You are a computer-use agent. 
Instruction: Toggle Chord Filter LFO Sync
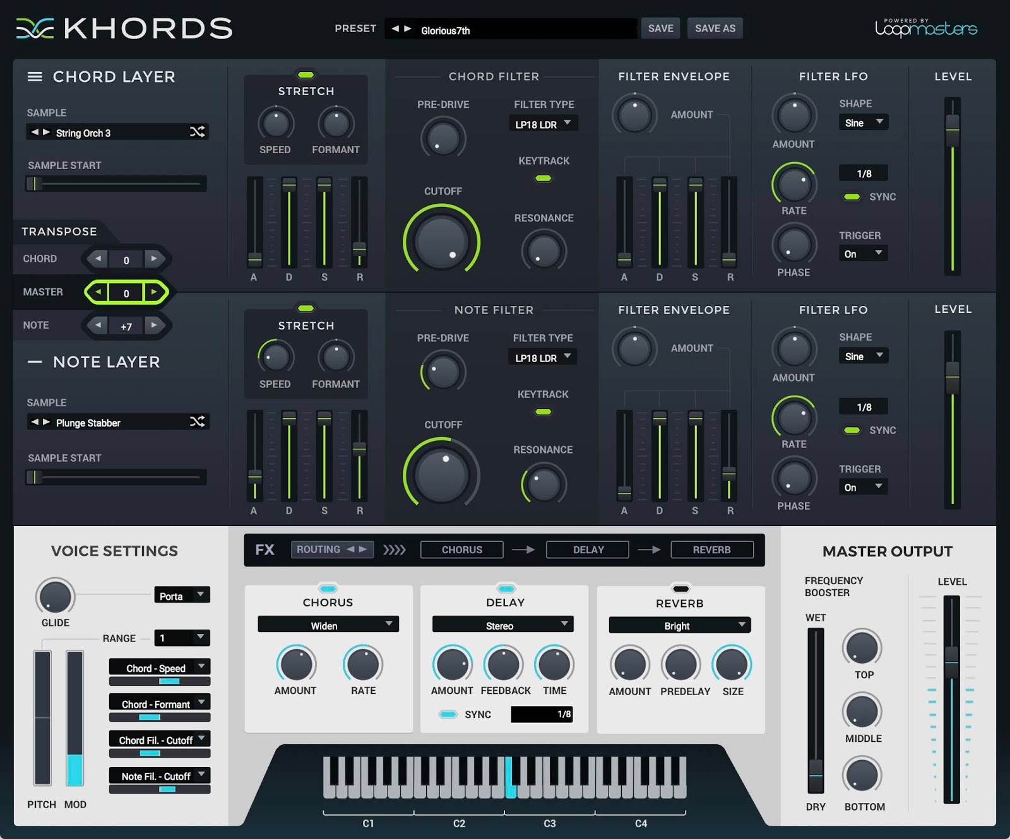pyautogui.click(x=852, y=197)
